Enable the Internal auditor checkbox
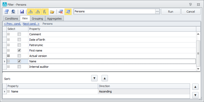 [19, 66]
